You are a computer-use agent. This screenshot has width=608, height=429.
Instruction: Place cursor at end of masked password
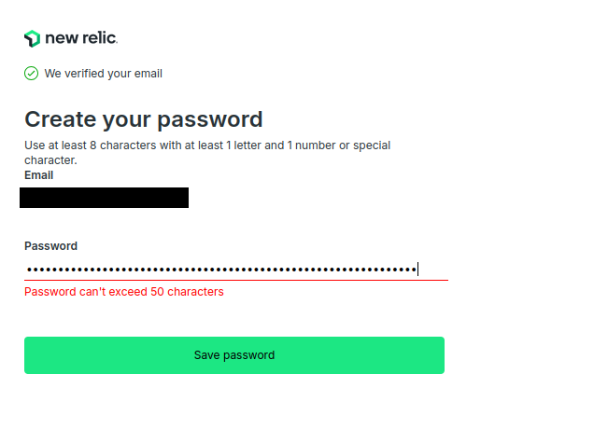coord(417,270)
